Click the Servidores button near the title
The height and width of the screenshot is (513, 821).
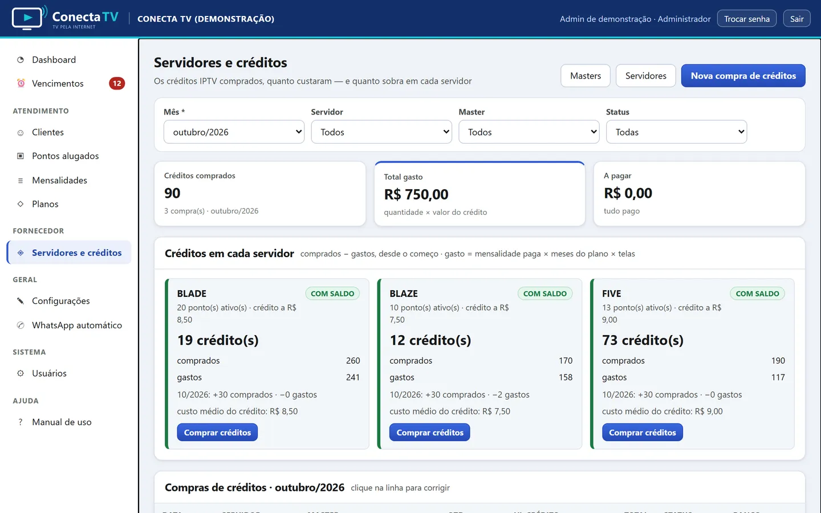(646, 76)
